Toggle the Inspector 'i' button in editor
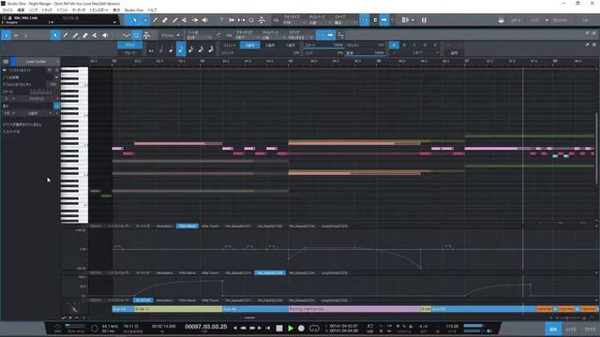Screen dimensions: 600x337 point(6,36)
